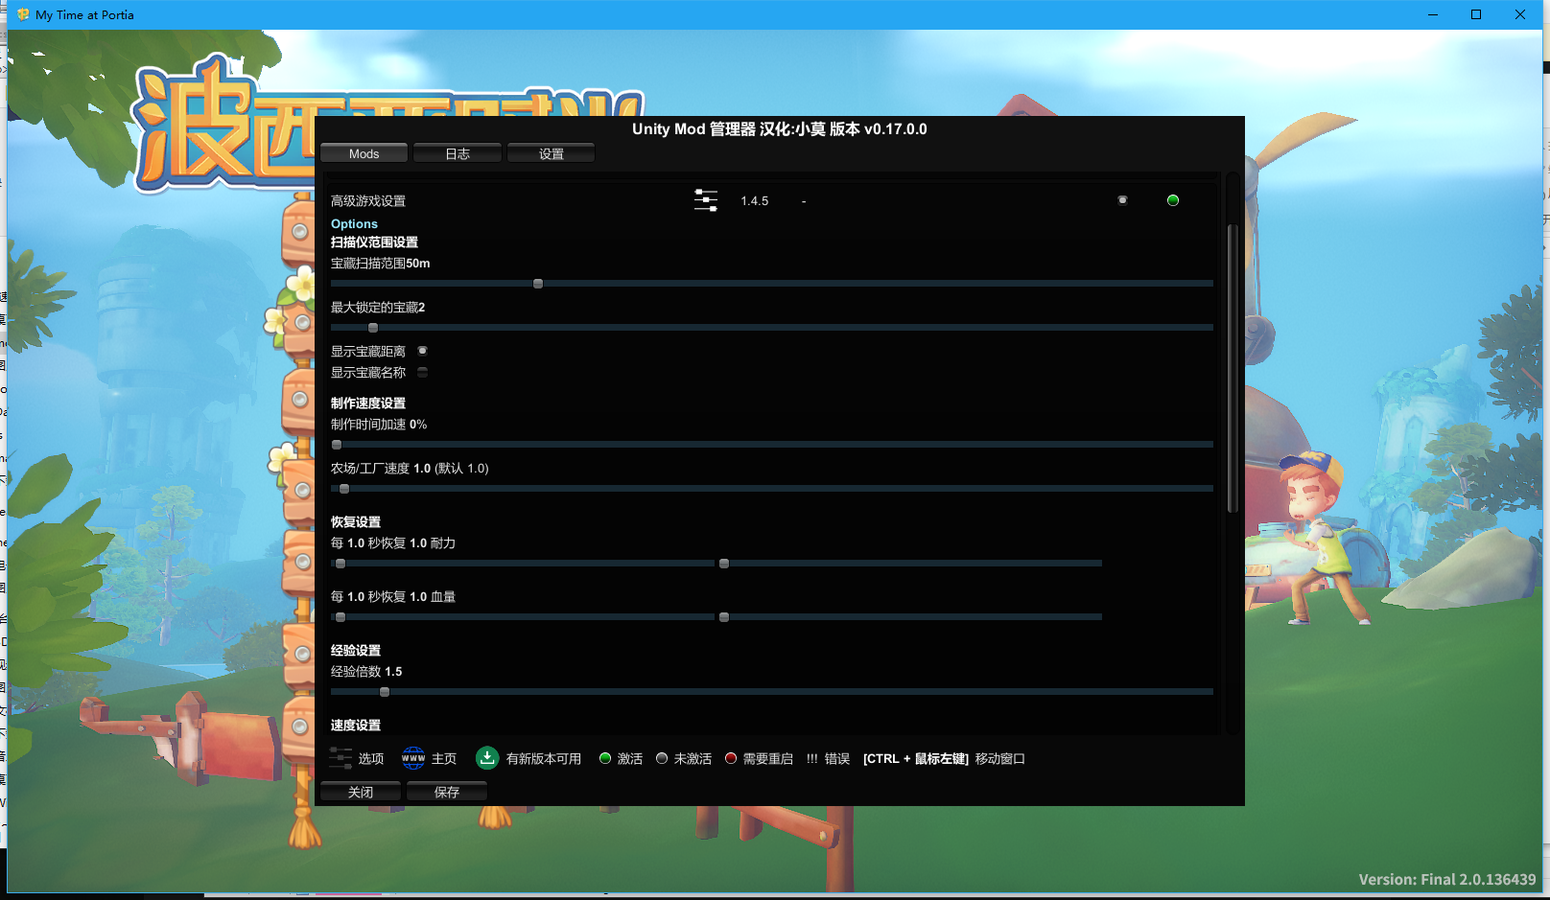Click the 关闭 button
The image size is (1550, 900).
[x=361, y=792]
